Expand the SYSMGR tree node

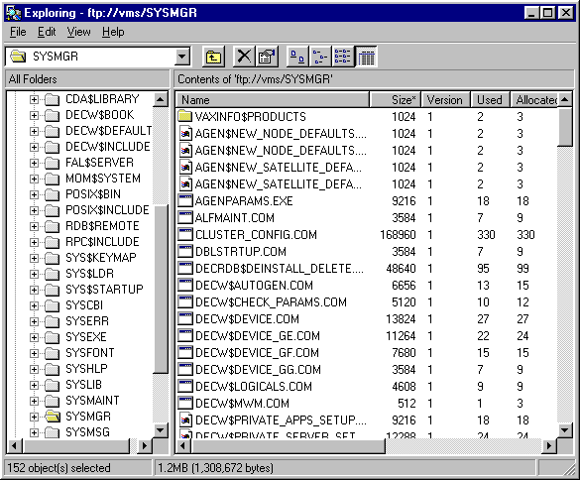coord(34,417)
